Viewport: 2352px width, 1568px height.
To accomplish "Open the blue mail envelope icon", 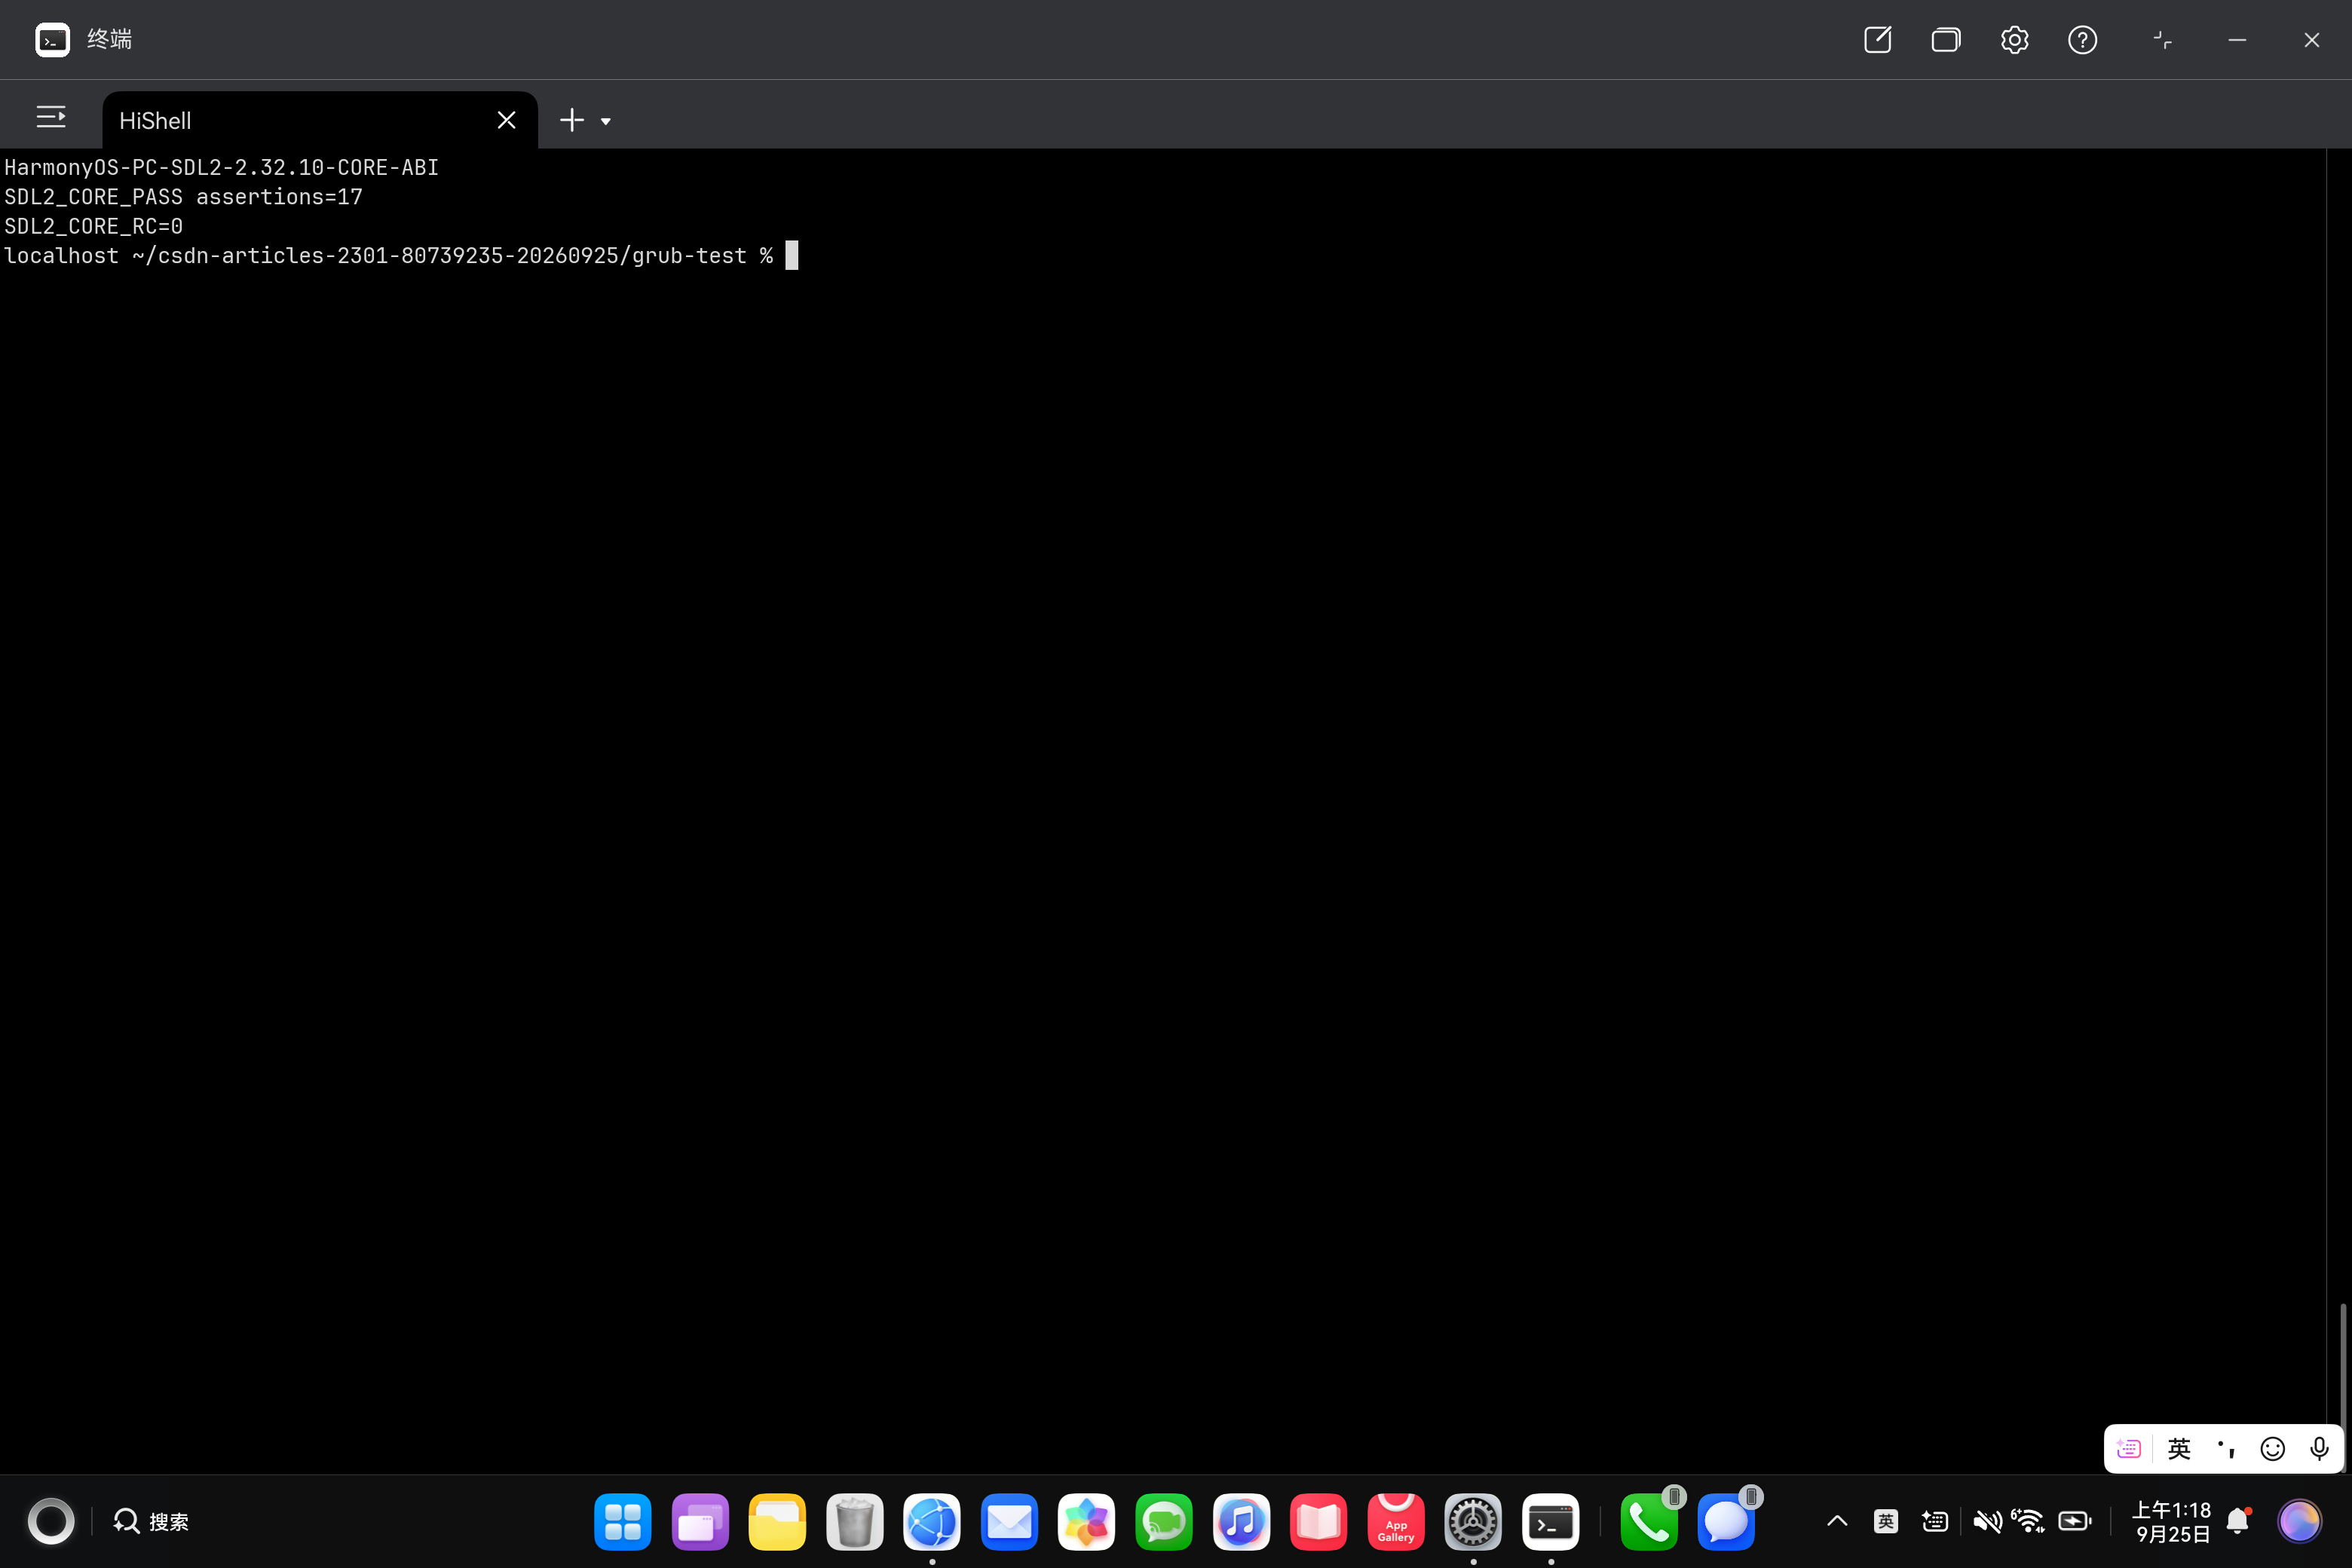I will click(x=1009, y=1521).
